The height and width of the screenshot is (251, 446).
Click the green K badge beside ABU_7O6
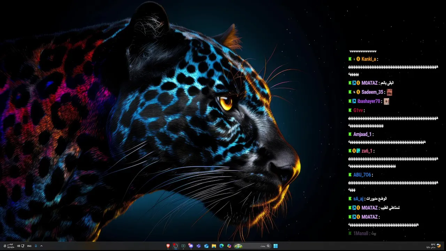coord(350,175)
